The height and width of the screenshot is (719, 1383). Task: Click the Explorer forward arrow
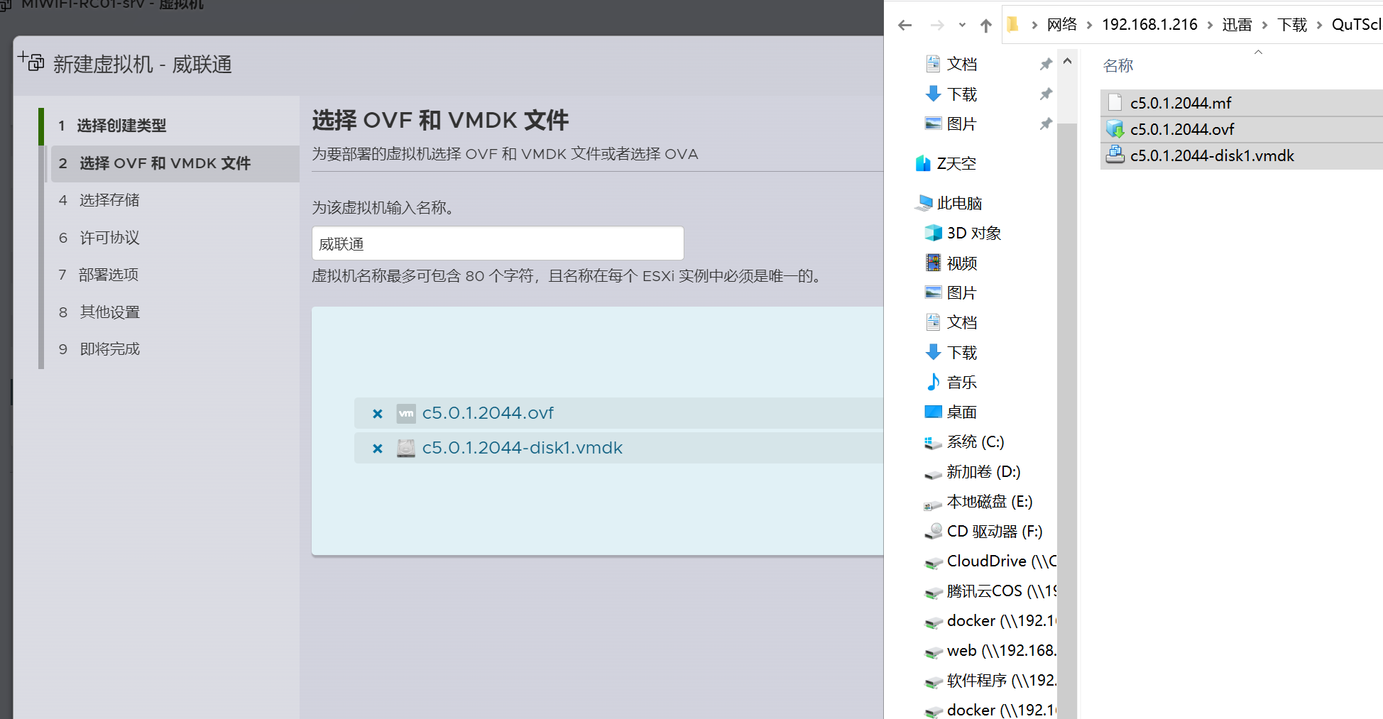(937, 26)
